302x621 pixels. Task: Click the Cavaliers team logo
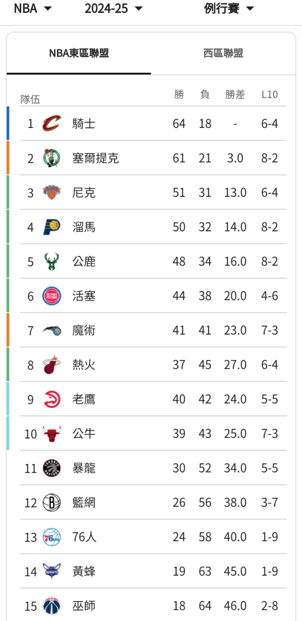click(x=52, y=124)
